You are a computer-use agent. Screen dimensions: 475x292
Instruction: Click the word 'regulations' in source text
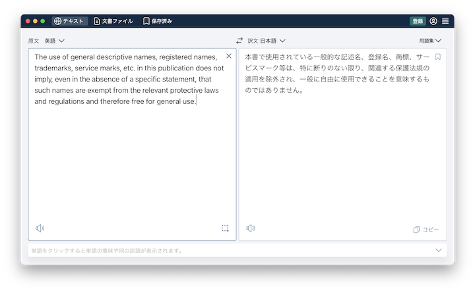pos(66,101)
